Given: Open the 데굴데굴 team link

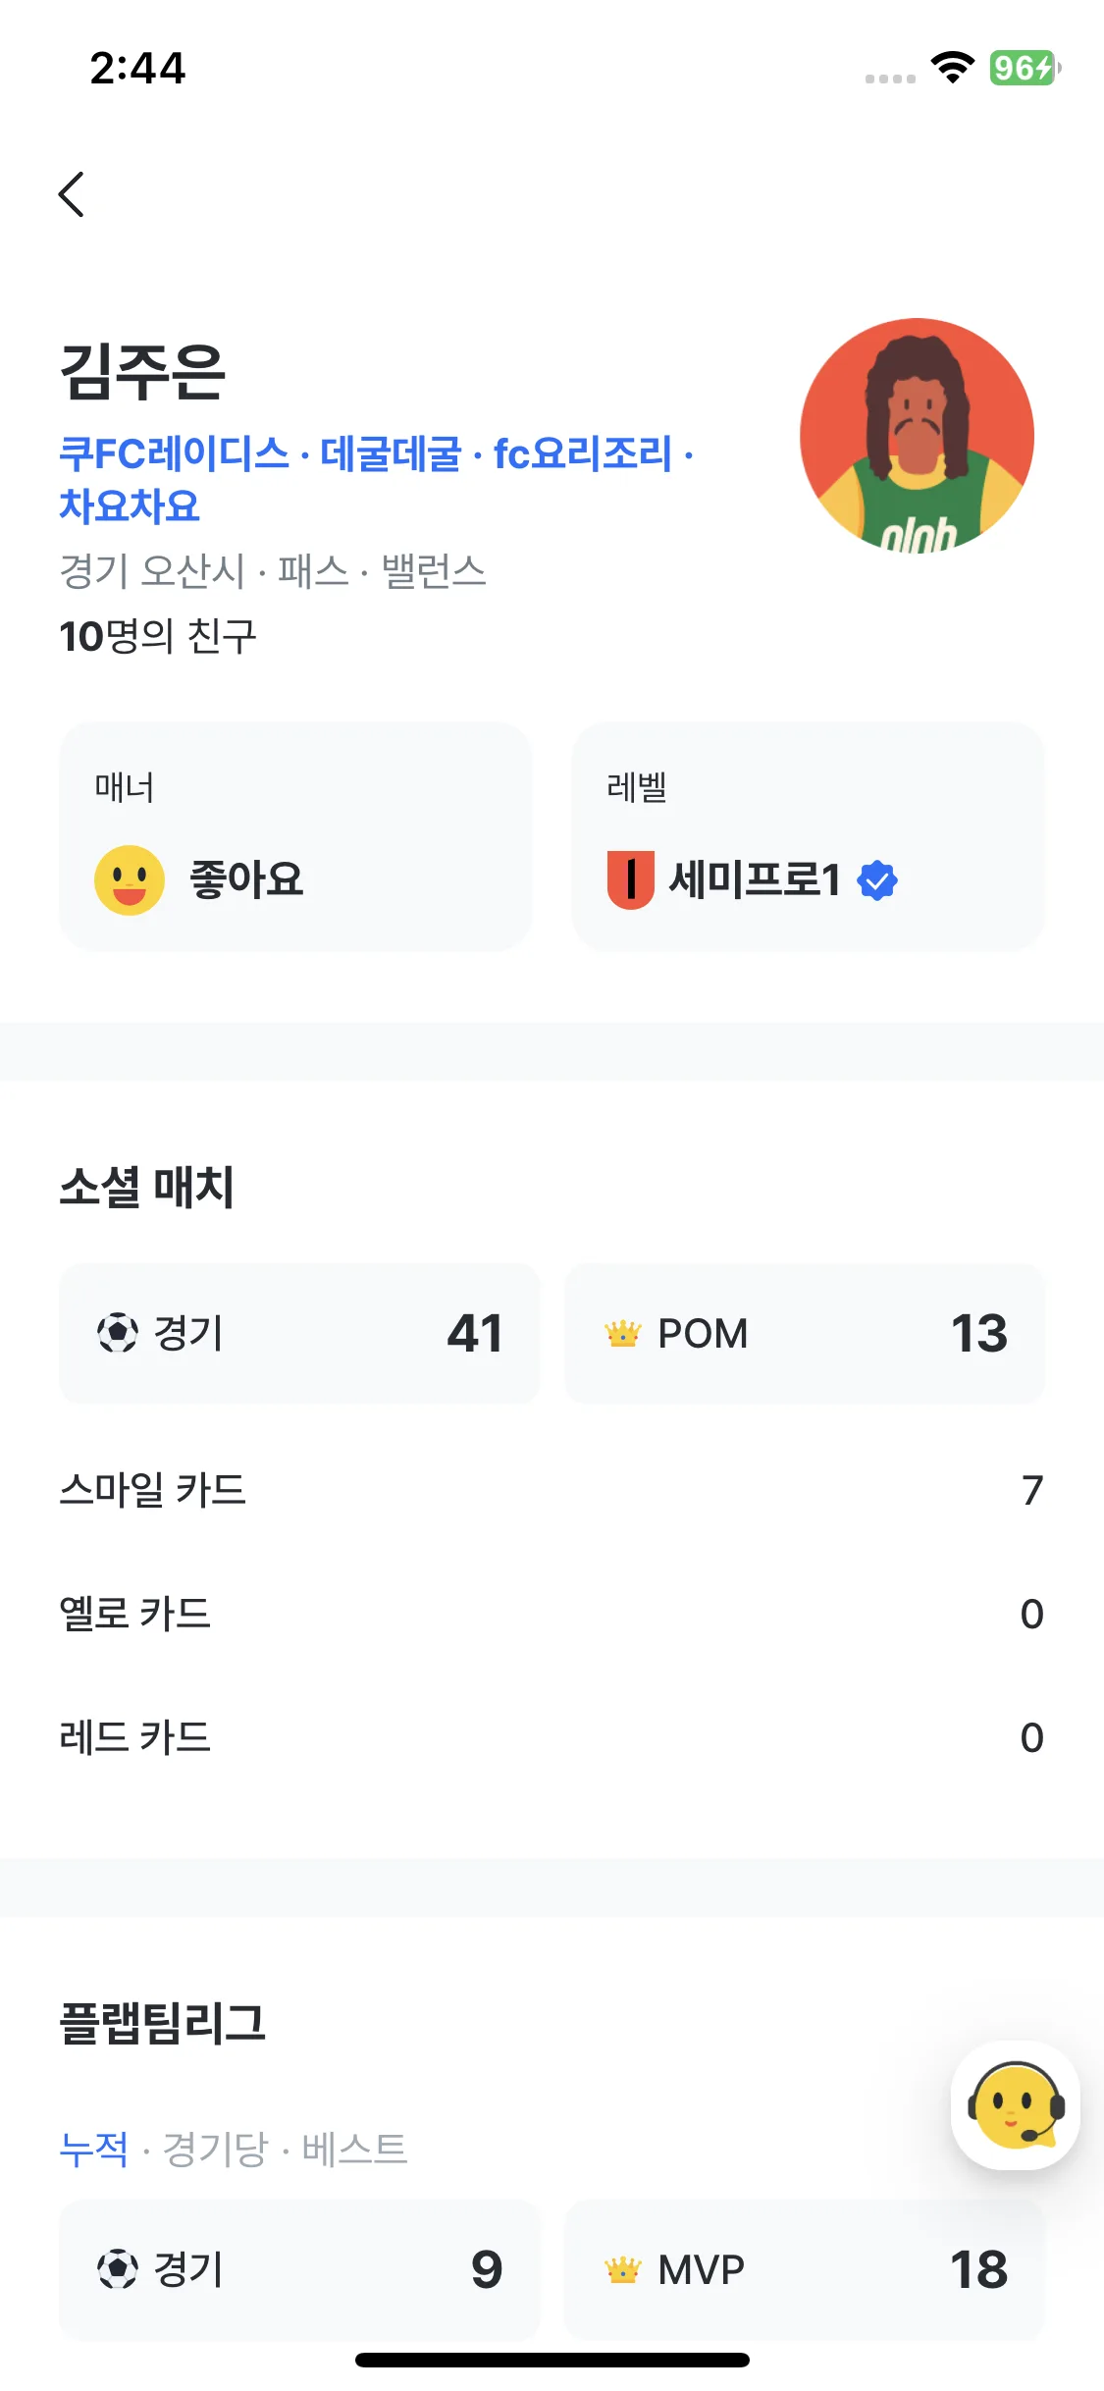Looking at the screenshot, I should (x=391, y=453).
